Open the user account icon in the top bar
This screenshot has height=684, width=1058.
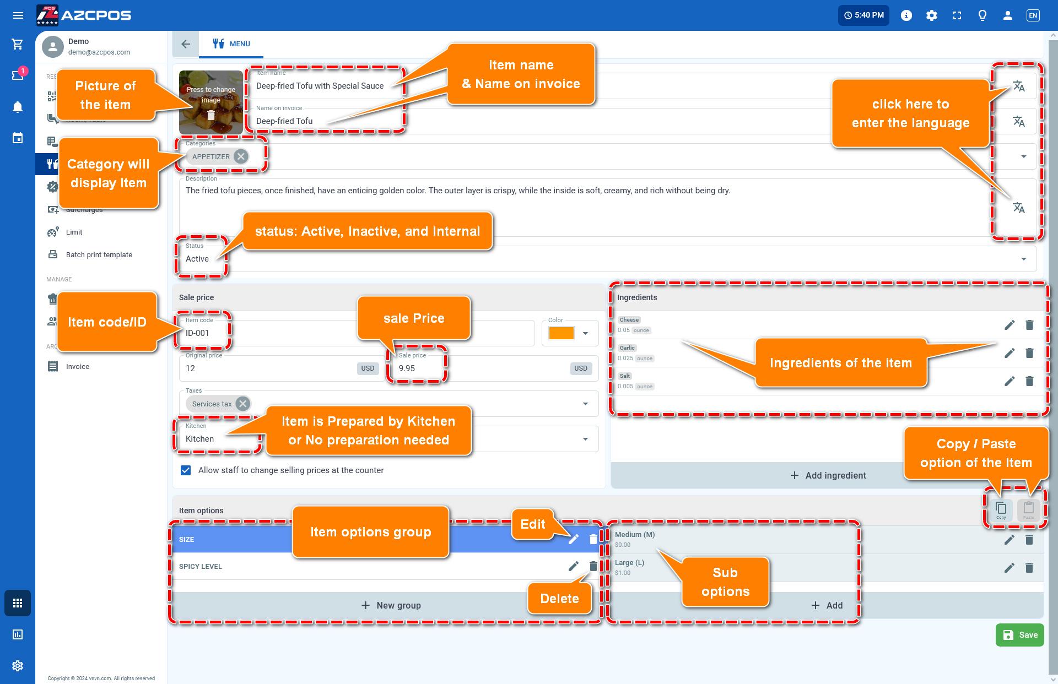[x=1008, y=15]
